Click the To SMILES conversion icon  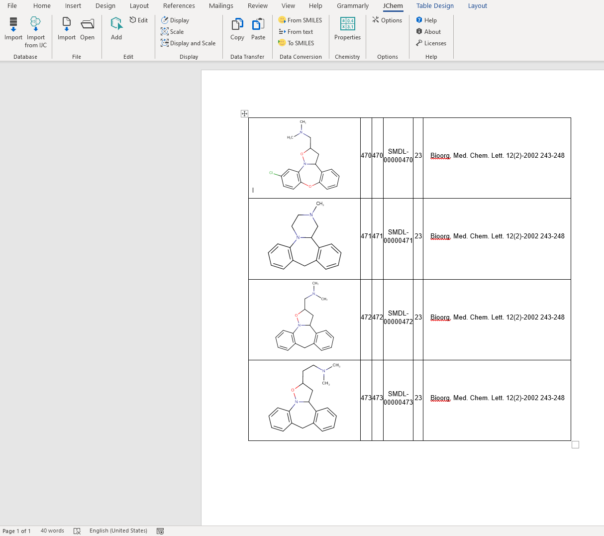(x=297, y=43)
